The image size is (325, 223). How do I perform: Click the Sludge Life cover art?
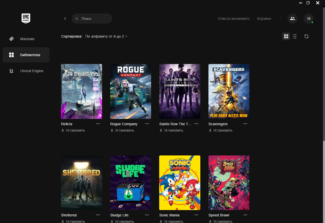[131, 183]
